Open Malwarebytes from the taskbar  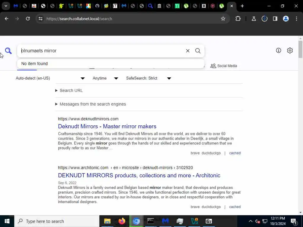coord(165,221)
